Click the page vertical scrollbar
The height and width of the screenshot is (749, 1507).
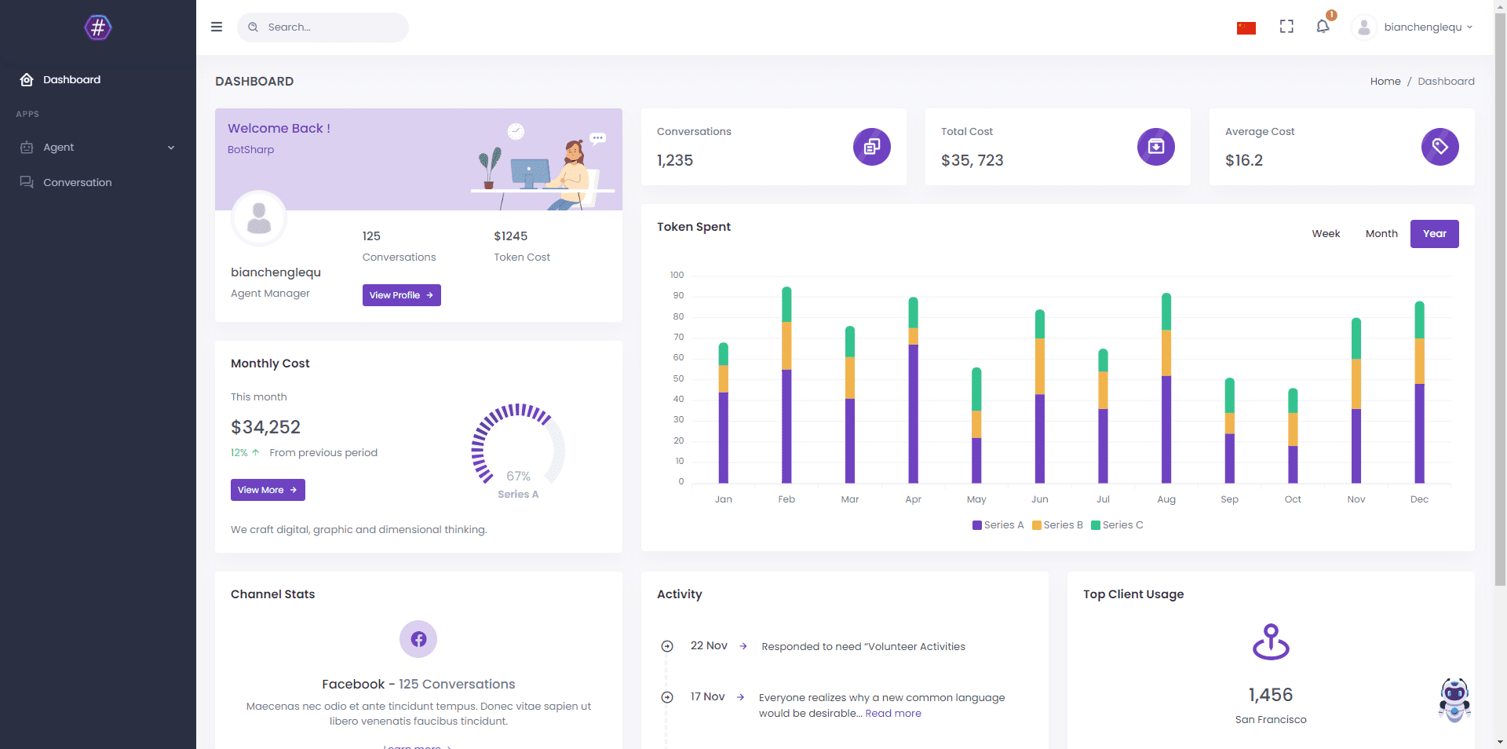point(1500,298)
